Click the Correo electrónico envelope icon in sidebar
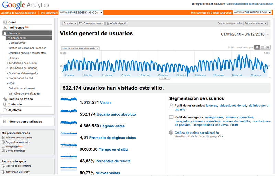 3,150
